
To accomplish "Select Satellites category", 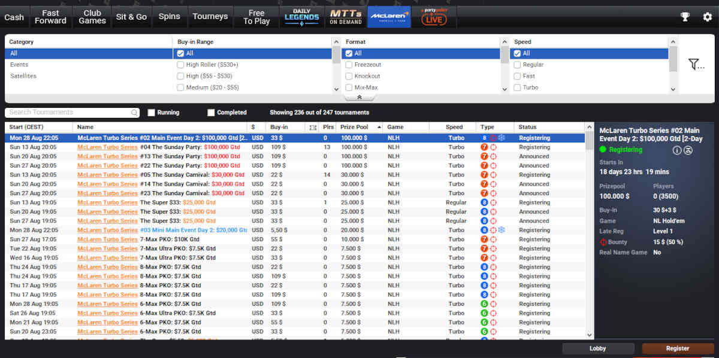I will (x=23, y=76).
